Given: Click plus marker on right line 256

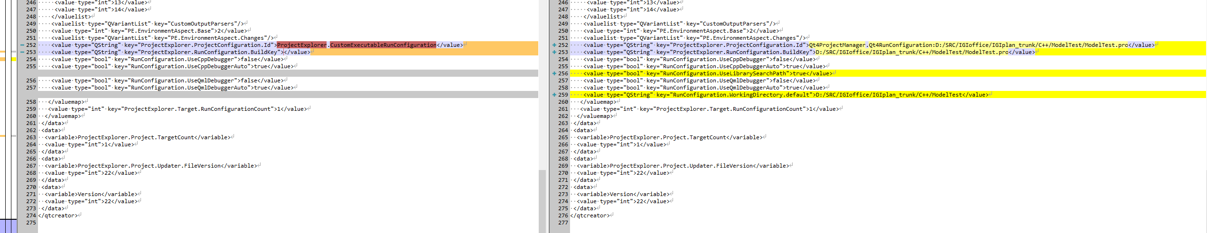Looking at the screenshot, I should pos(554,73).
